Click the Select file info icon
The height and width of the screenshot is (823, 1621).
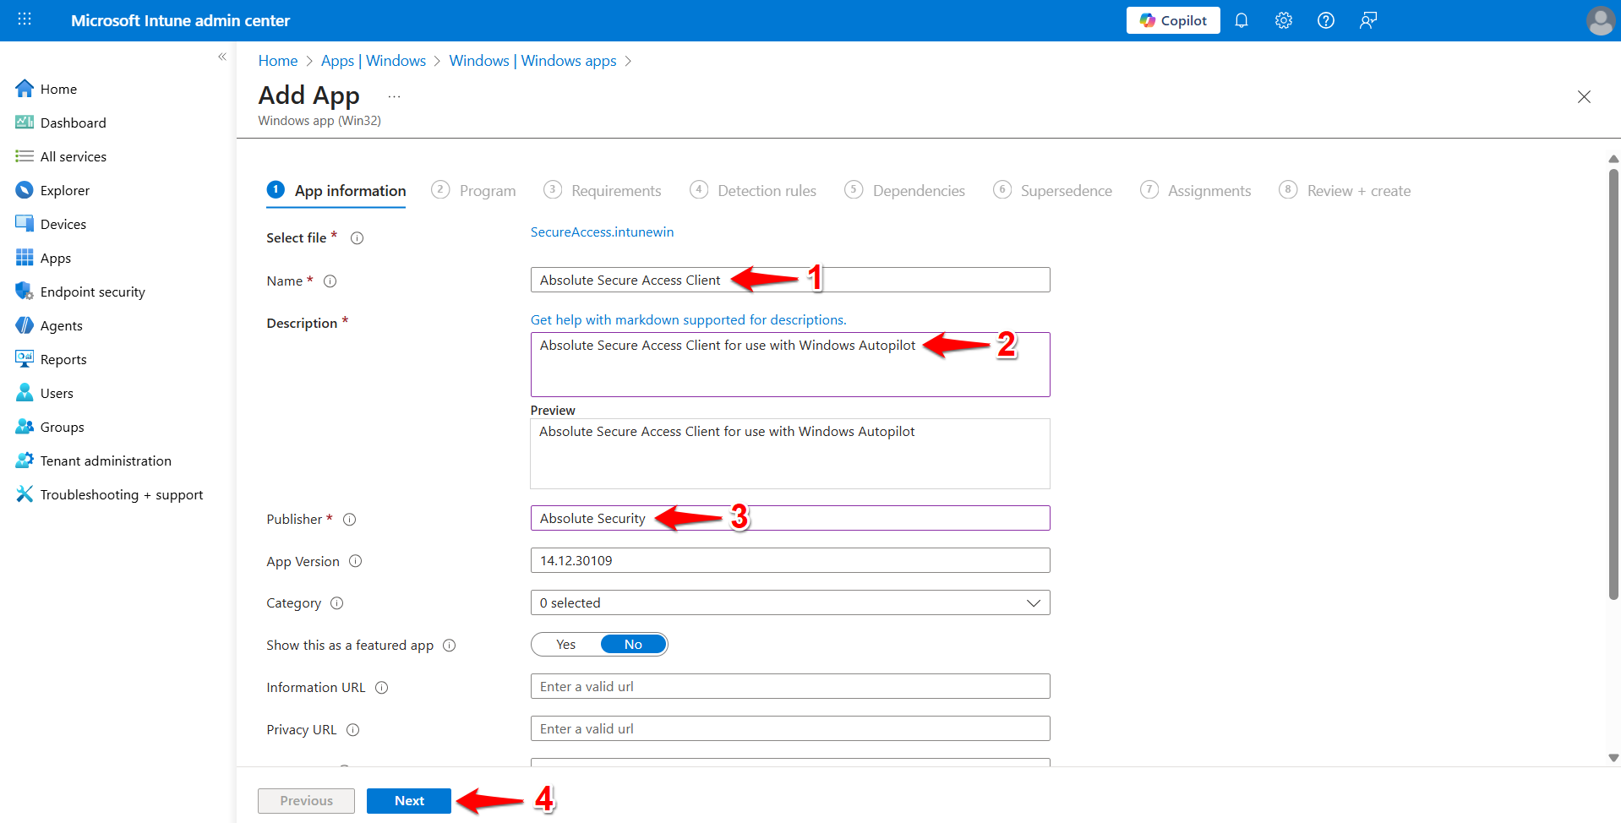pyautogui.click(x=357, y=238)
